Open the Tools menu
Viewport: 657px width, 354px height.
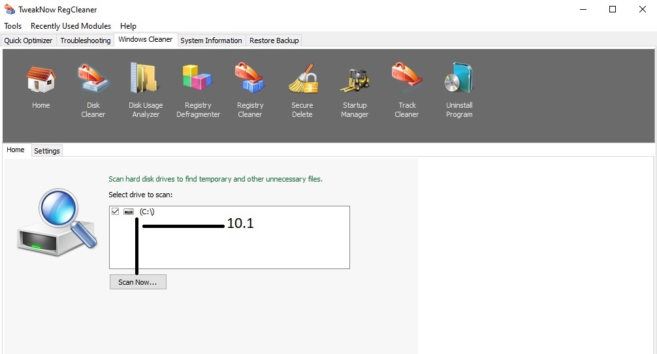click(12, 26)
